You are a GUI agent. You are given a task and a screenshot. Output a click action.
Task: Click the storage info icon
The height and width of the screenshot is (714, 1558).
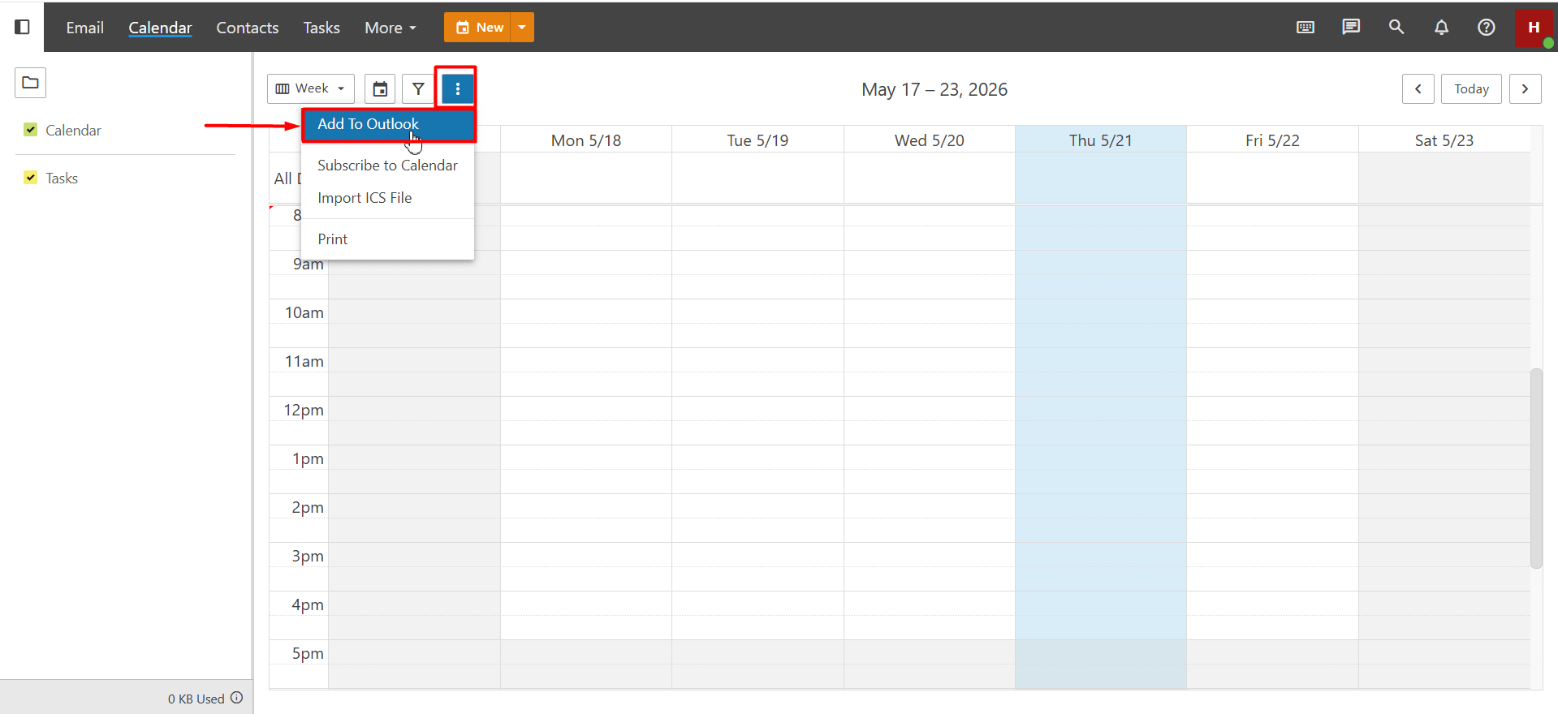click(237, 698)
